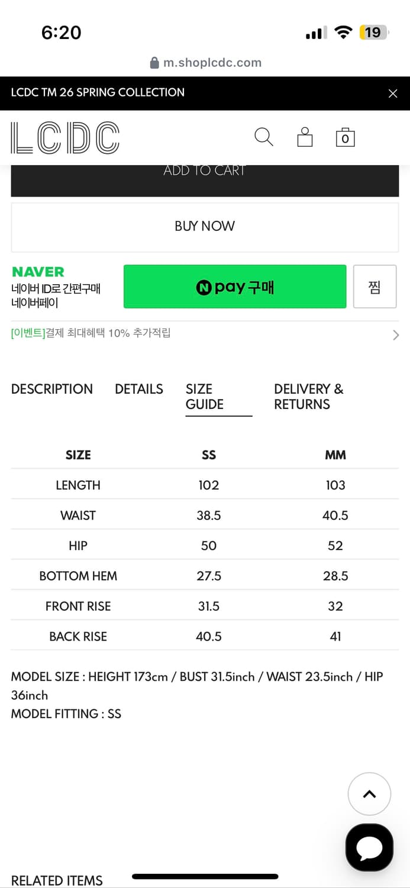Open the search icon
The width and height of the screenshot is (410, 888).
pyautogui.click(x=264, y=137)
